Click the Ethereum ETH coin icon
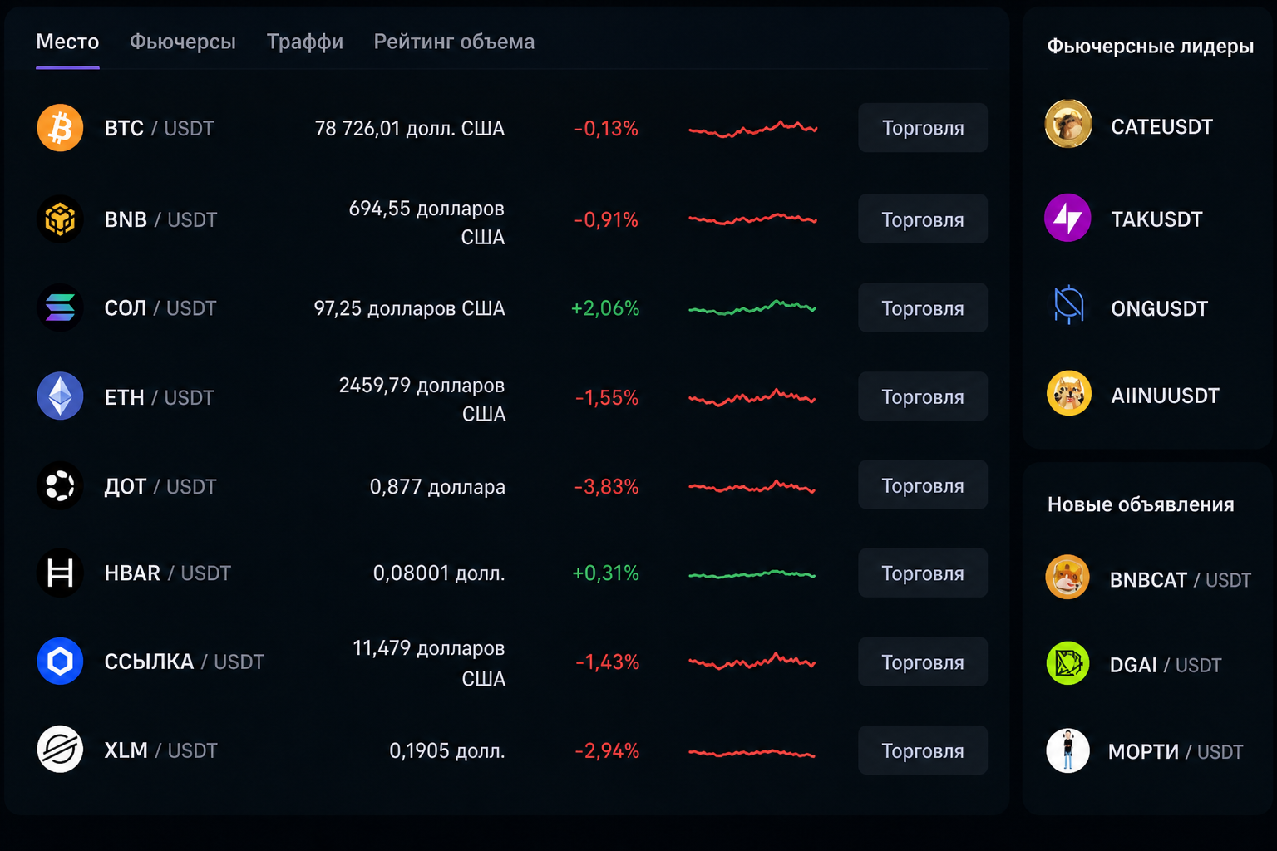Screen dimensions: 1277x851 (60, 396)
